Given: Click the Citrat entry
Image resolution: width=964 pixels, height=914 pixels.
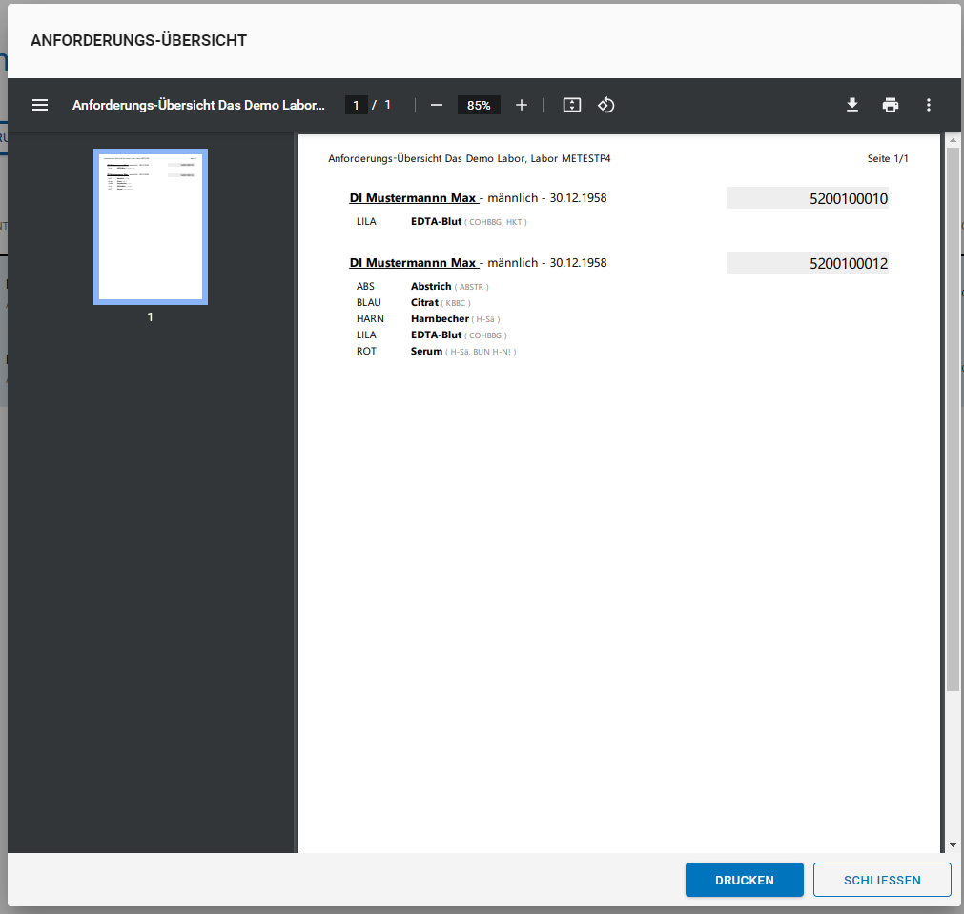Looking at the screenshot, I should pos(424,302).
